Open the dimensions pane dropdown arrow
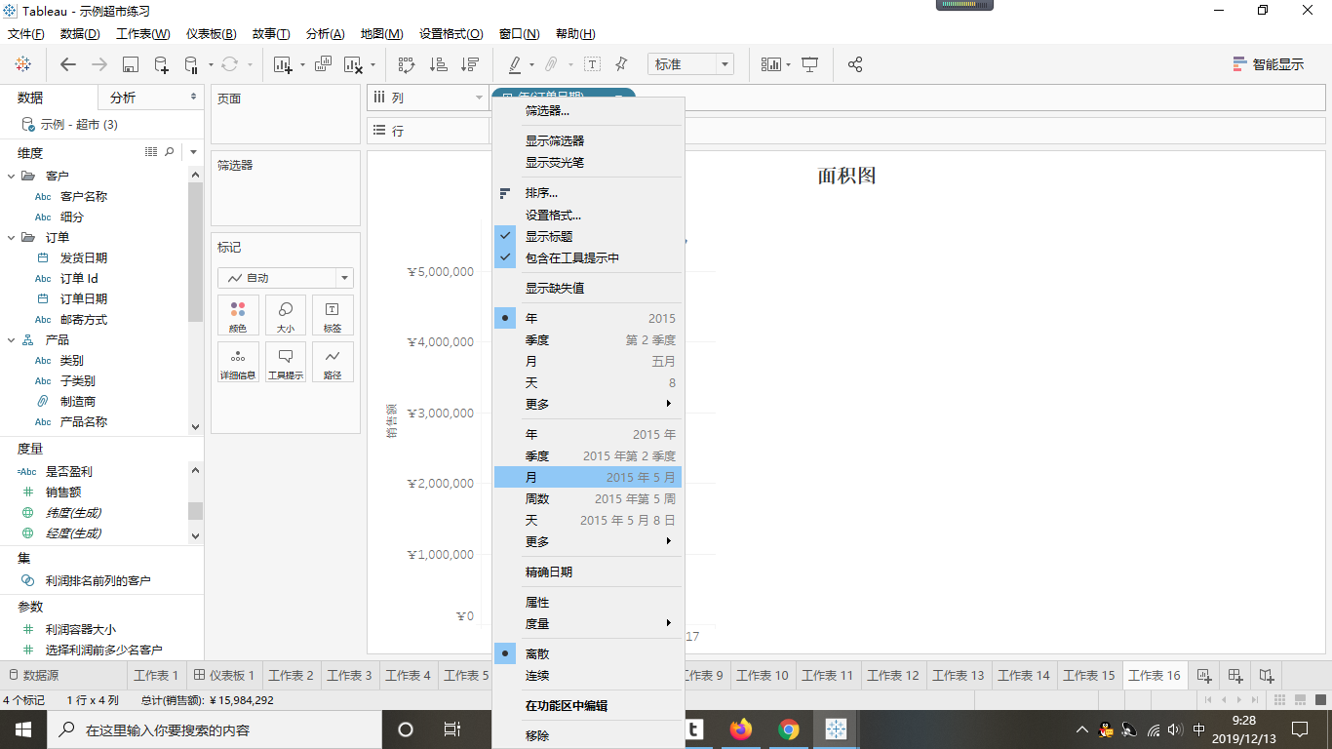 (x=194, y=152)
